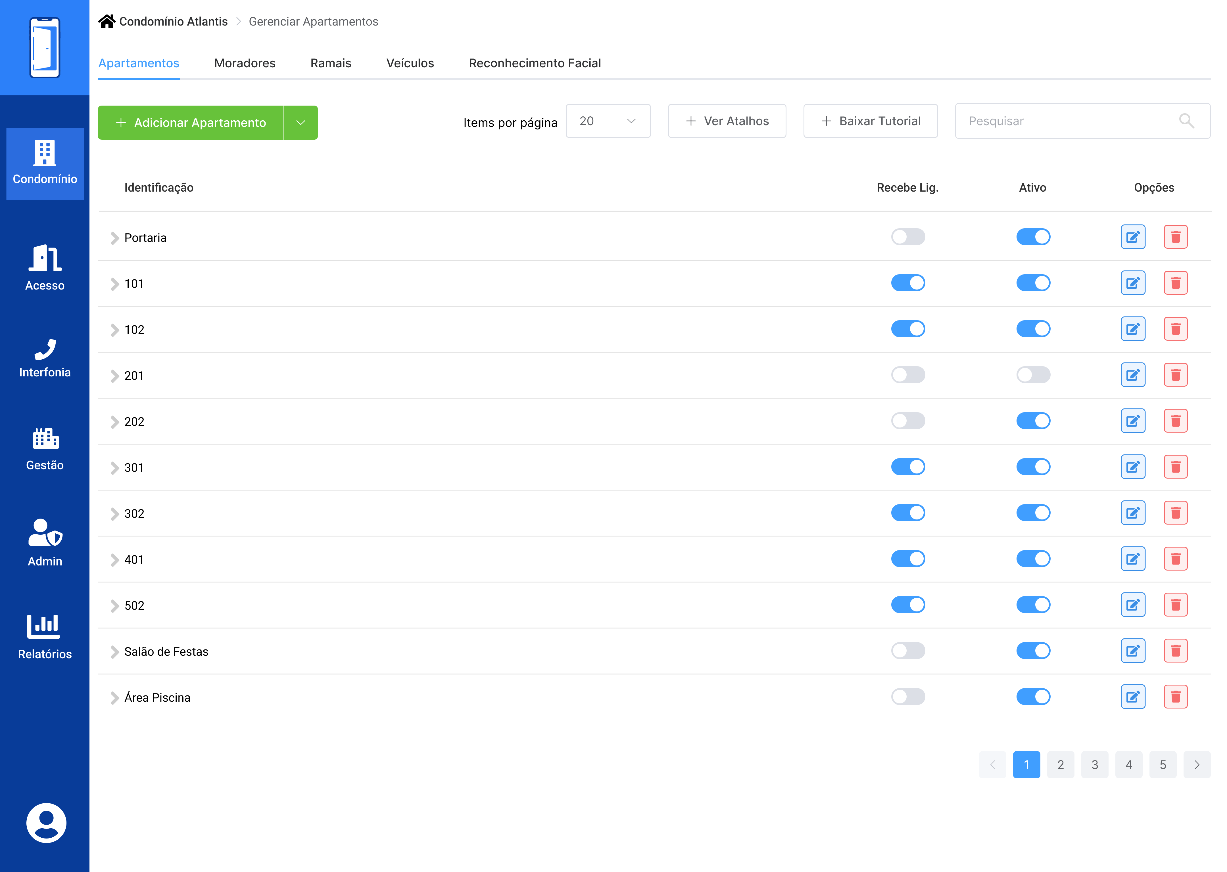Open the Admin sidebar section
The image size is (1227, 872).
45,542
